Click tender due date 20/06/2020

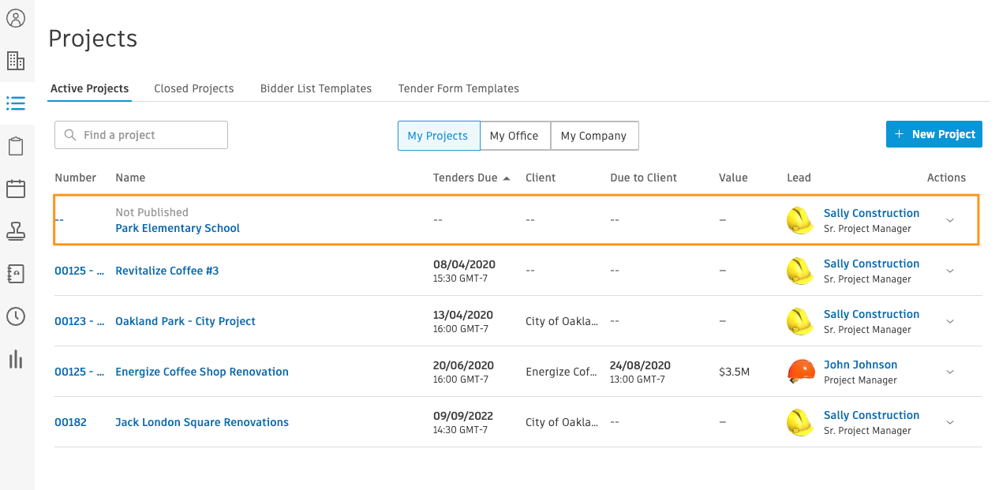464,365
